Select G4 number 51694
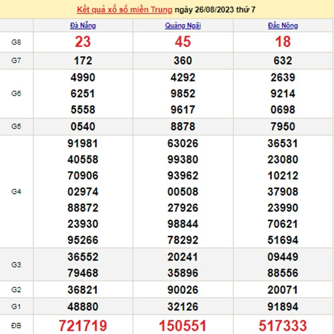Image resolution: width=334 pixels, height=334 pixels. (x=283, y=240)
